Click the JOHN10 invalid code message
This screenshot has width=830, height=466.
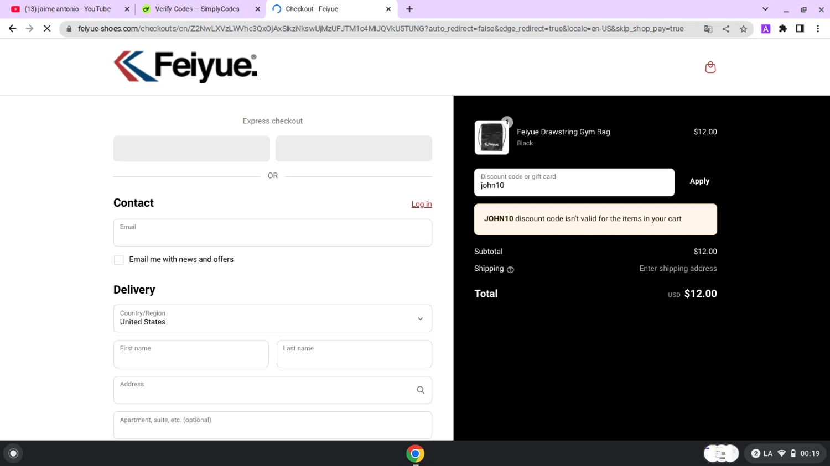595,219
